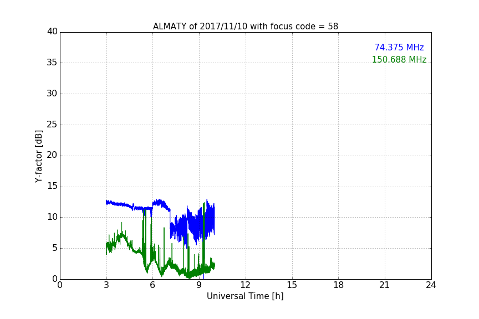The image size is (479, 319).
Task: Click the y-axis tick label 20
Action: point(52,155)
